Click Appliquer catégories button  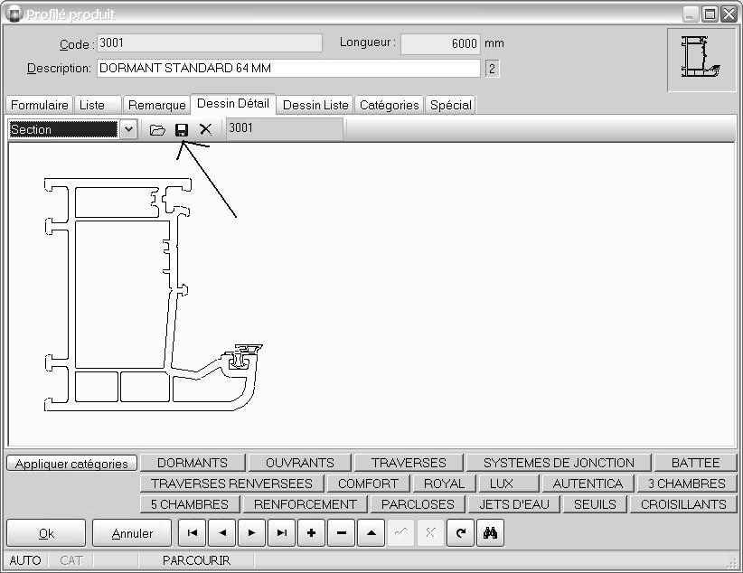pyautogui.click(x=71, y=463)
